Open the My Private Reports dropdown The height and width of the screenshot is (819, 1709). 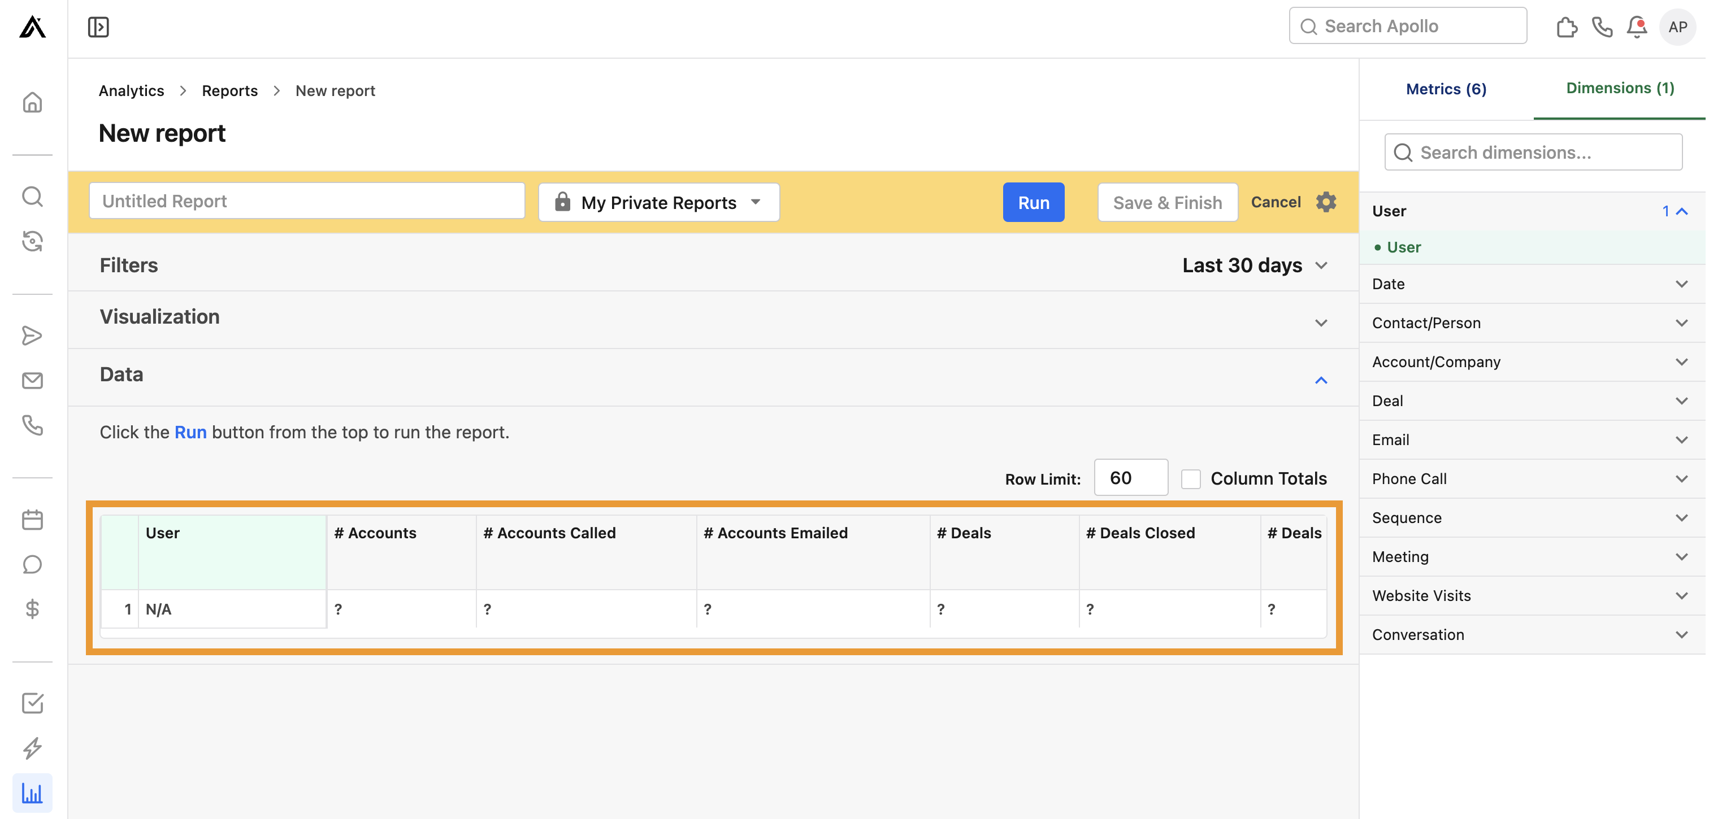click(658, 202)
